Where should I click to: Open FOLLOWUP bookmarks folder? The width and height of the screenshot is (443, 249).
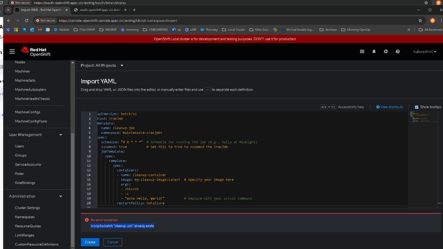[x=84, y=30]
